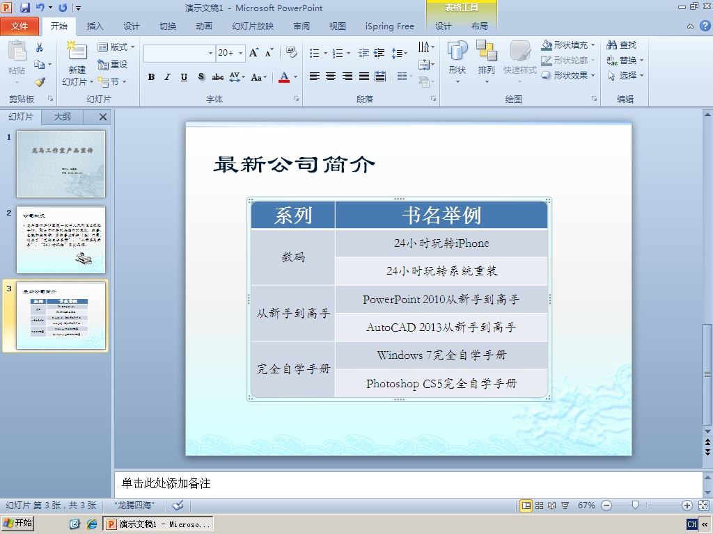Click zoom out minus button
Image resolution: width=713 pixels, height=534 pixels.
(606, 505)
